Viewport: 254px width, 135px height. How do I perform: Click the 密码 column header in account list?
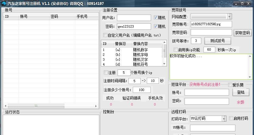(x=62, y=16)
